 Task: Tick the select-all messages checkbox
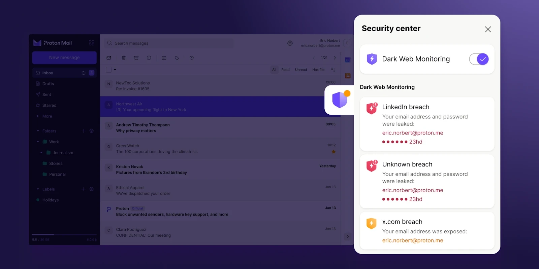click(109, 70)
